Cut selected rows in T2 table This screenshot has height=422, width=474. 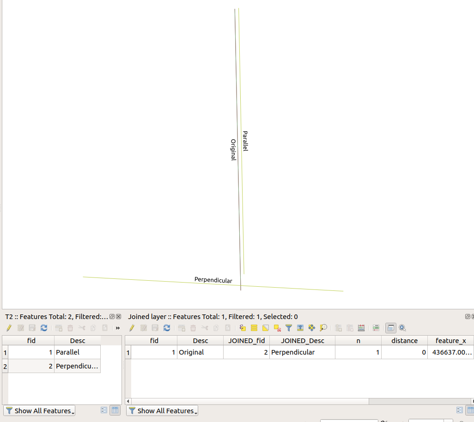coord(82,328)
